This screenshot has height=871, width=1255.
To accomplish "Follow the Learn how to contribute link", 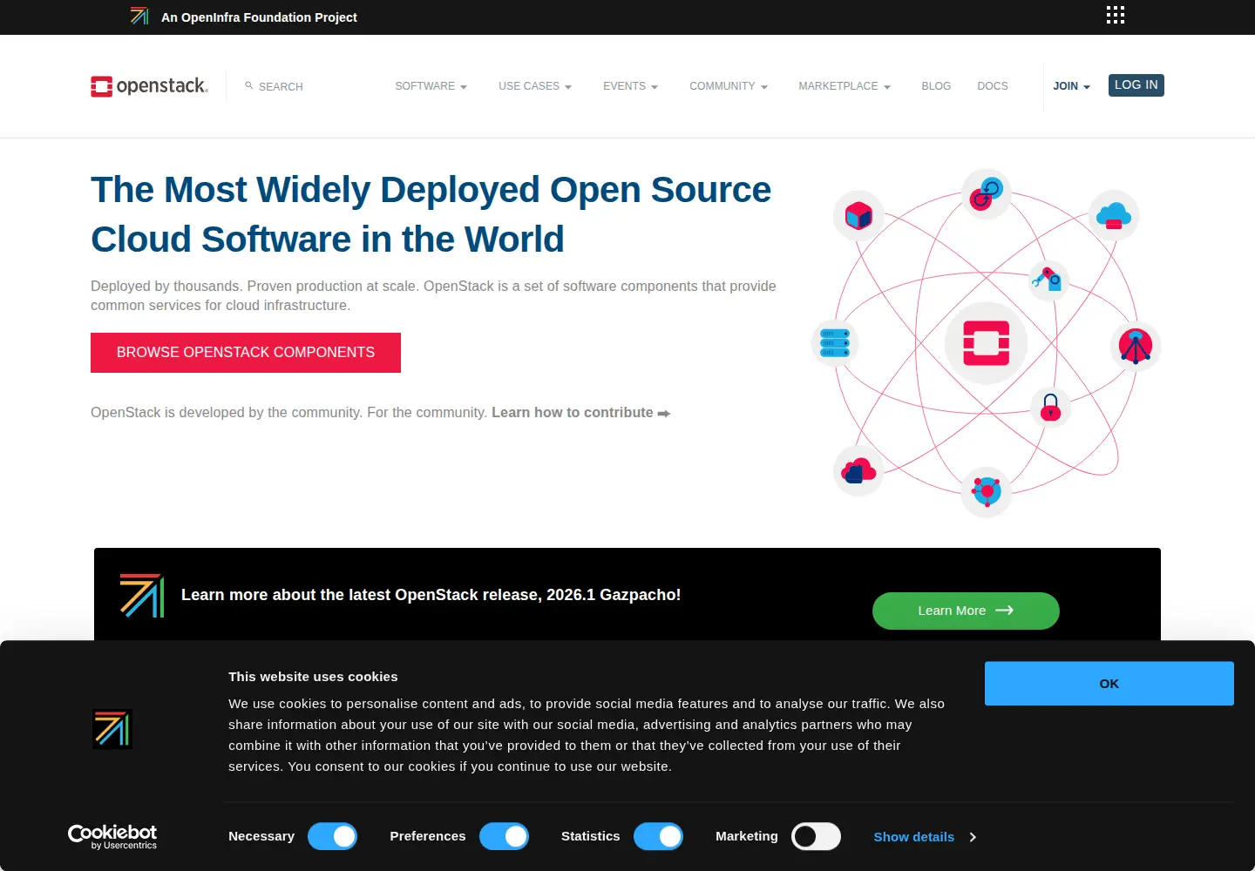I will [x=580, y=413].
